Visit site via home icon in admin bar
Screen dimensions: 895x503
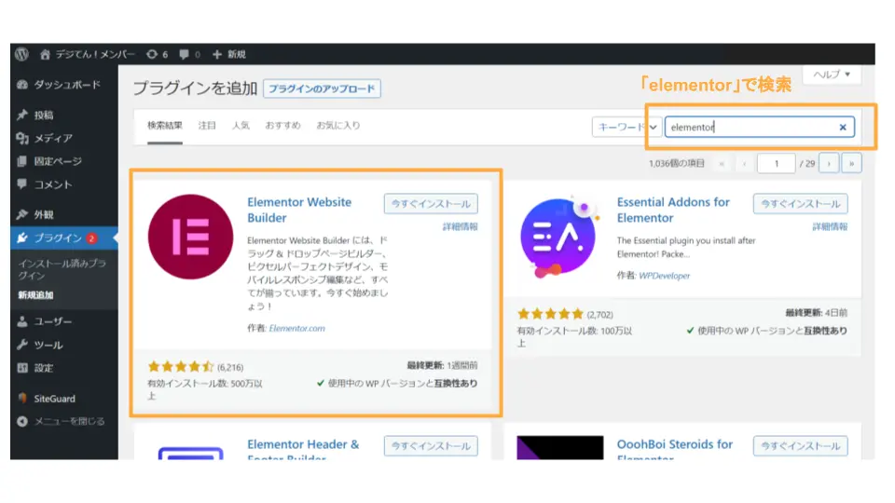[x=45, y=55]
